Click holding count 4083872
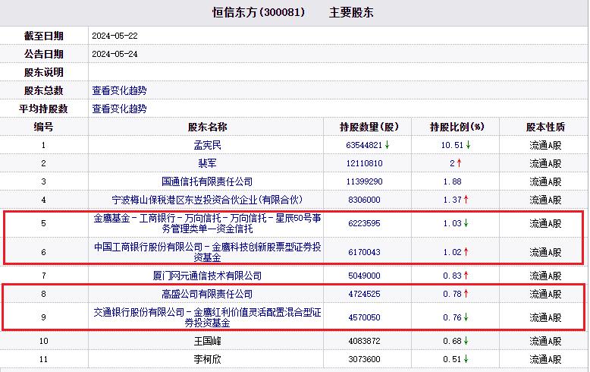 coord(364,341)
